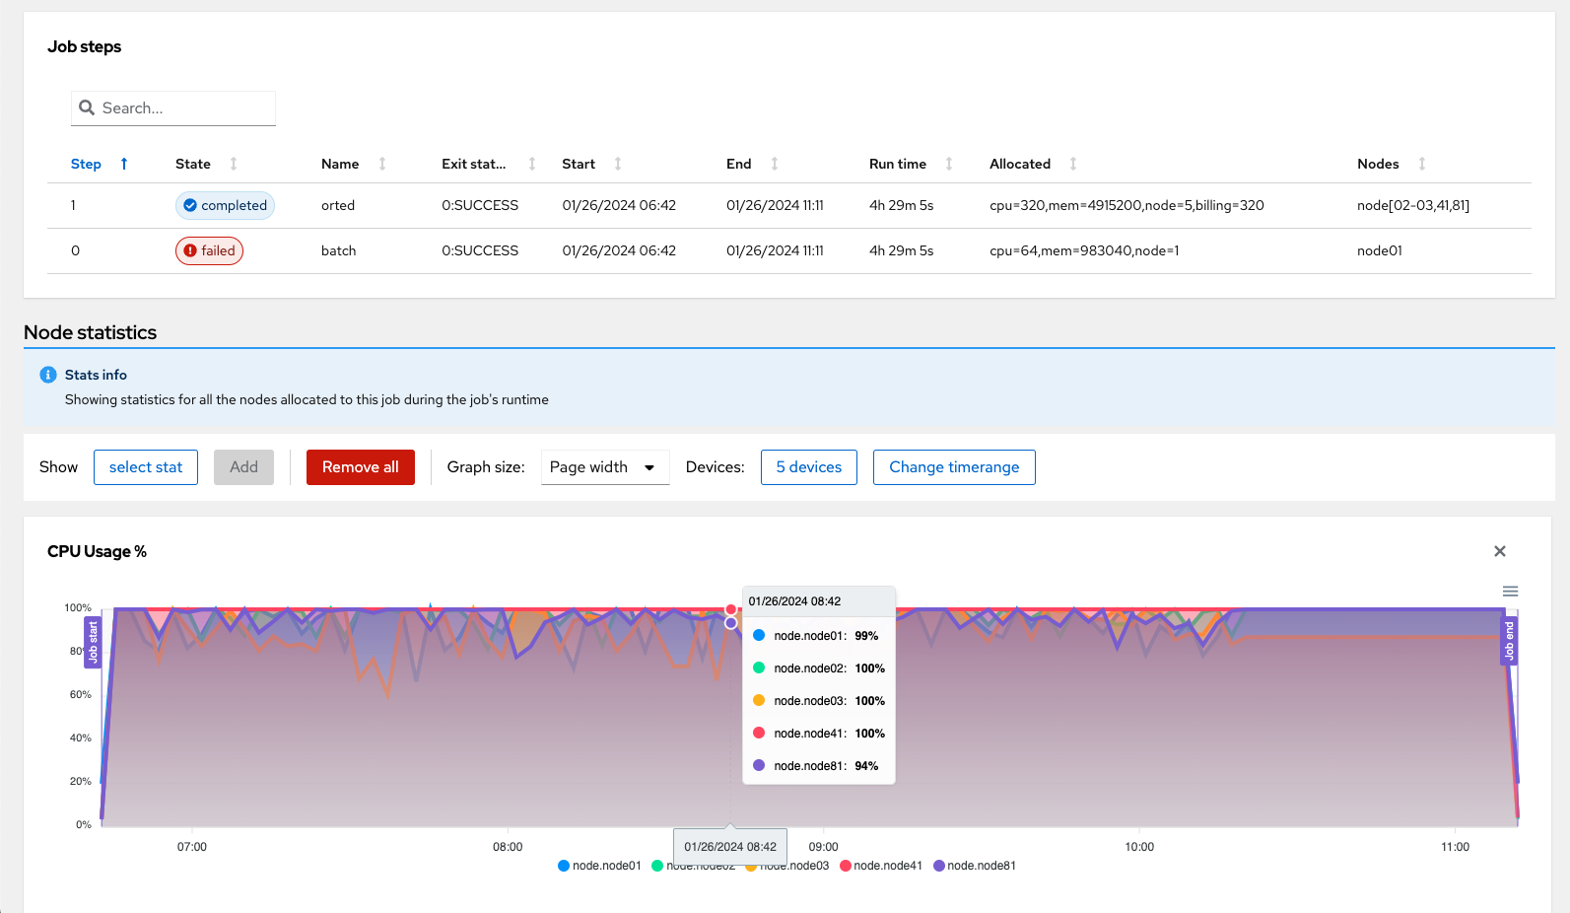Click the Exit status column sort icon
Viewport: 1570px width, 913px height.
coord(532,164)
